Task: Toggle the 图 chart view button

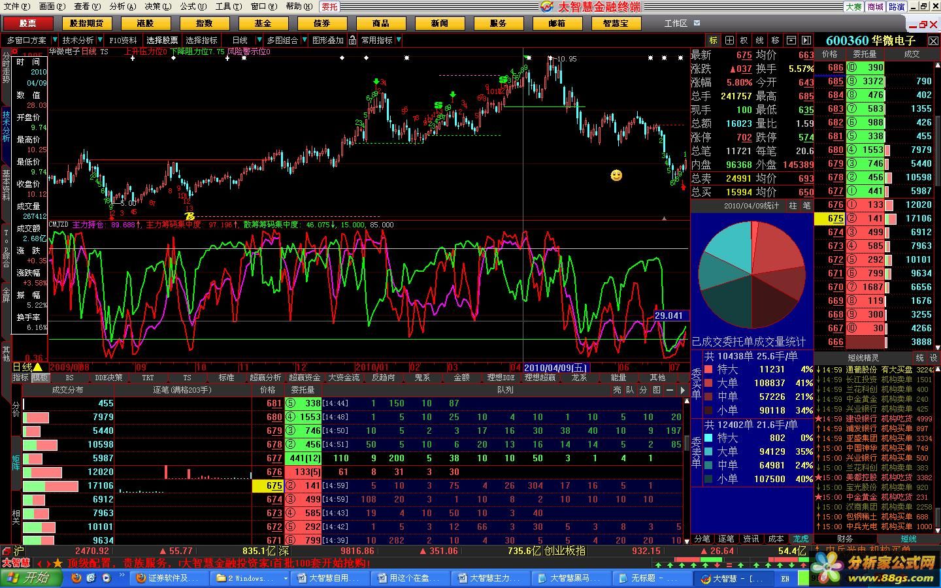Action: pos(656,390)
